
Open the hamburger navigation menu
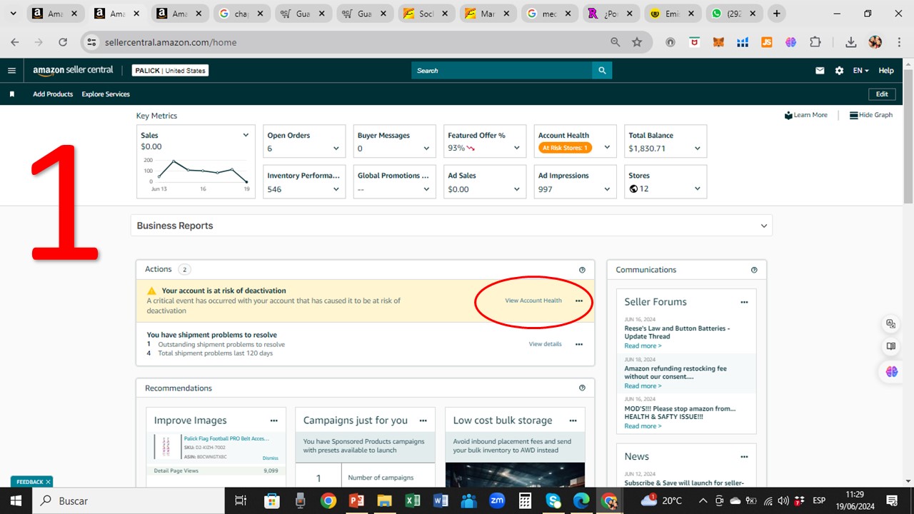(11, 71)
